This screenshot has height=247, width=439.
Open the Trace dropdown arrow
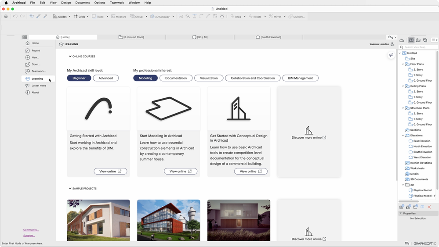pyautogui.click(x=107, y=16)
